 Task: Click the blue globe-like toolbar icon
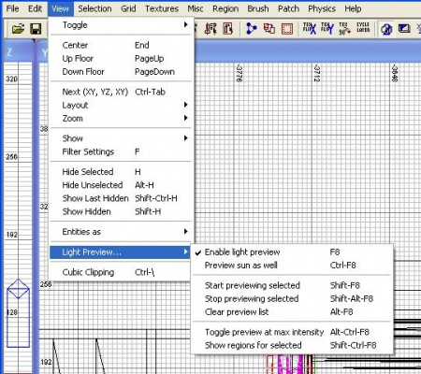tap(386, 29)
